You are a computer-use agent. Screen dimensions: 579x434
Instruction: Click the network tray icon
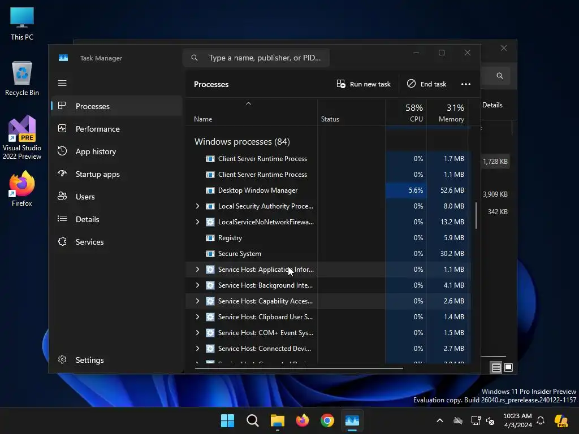click(476, 420)
